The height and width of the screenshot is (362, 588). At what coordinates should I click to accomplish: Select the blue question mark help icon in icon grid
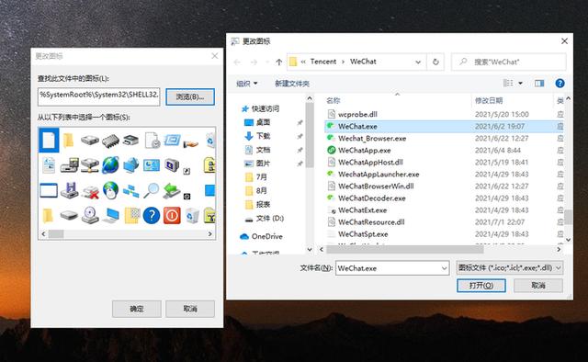coord(152,215)
